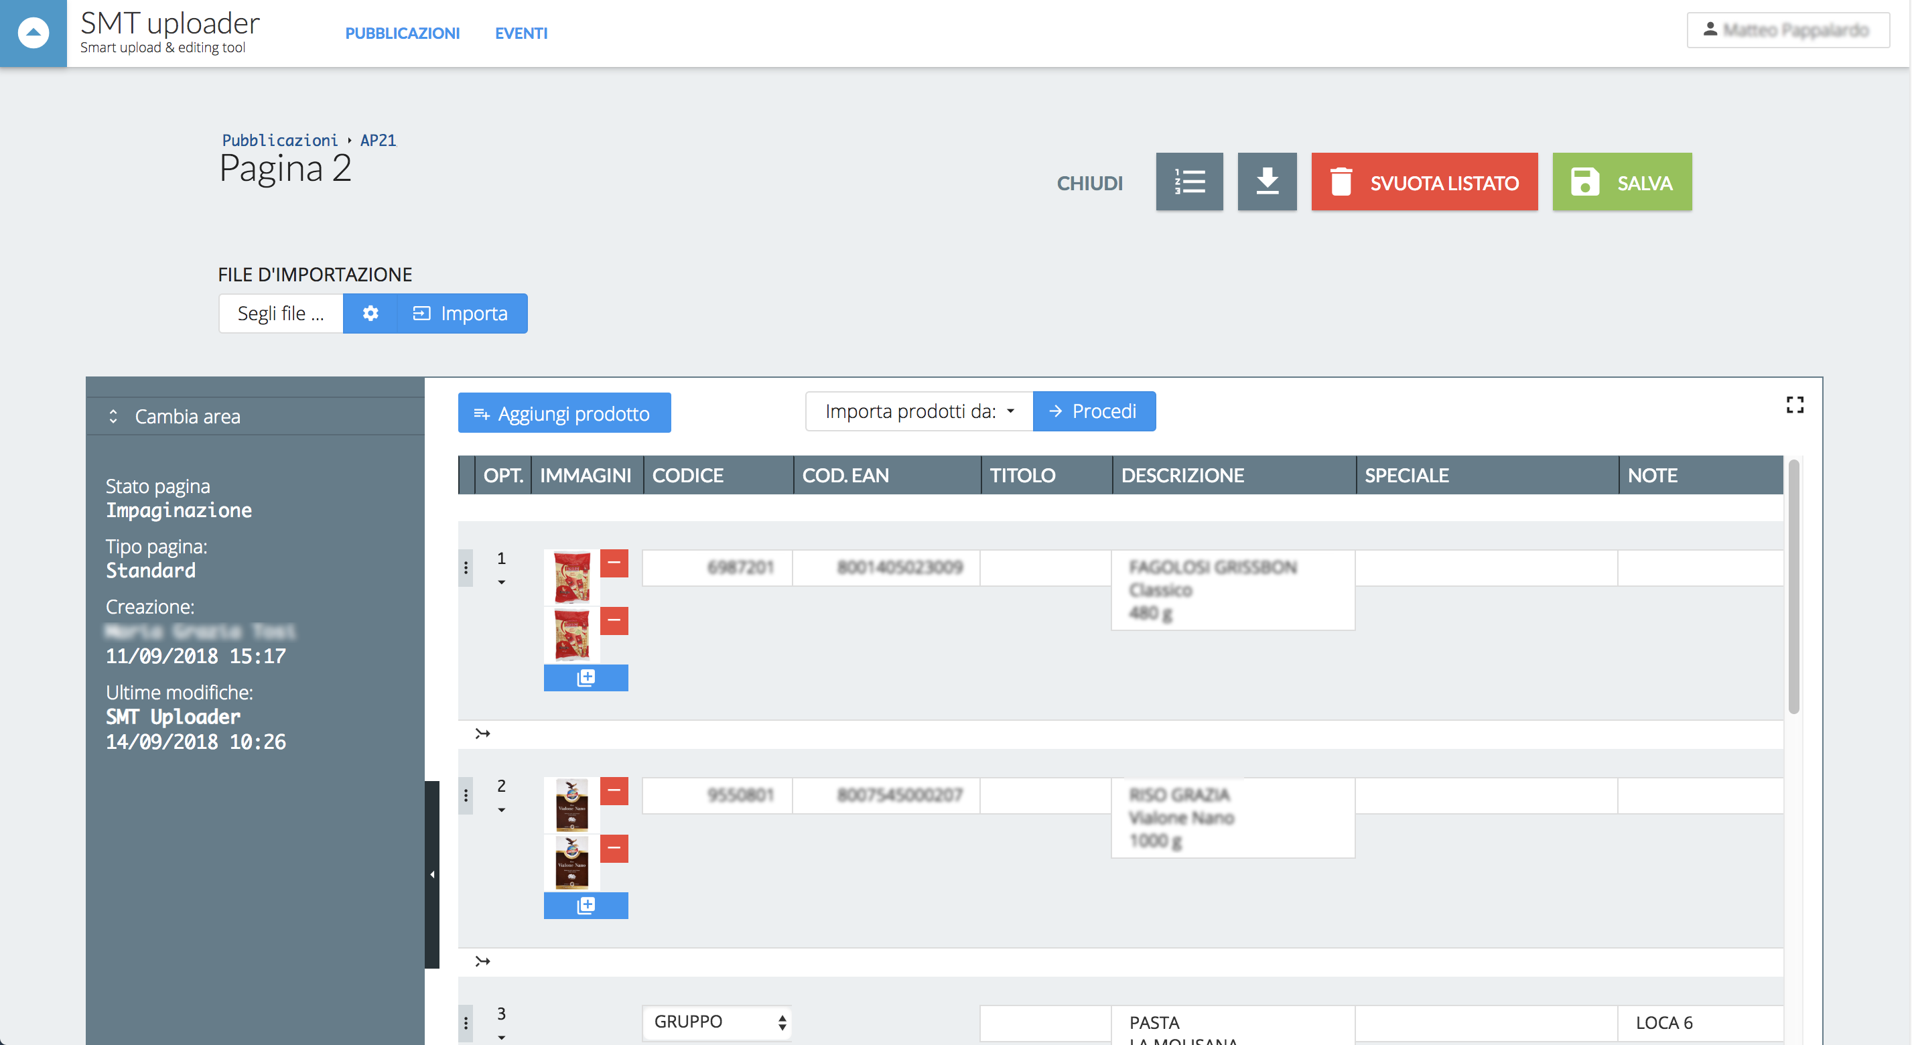
Task: Click CHIUDI to close the page
Action: click(x=1089, y=184)
